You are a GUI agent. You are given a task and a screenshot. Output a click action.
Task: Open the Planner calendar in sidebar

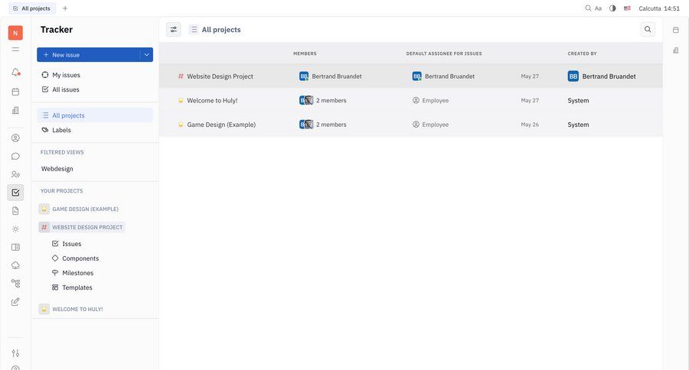click(15, 92)
